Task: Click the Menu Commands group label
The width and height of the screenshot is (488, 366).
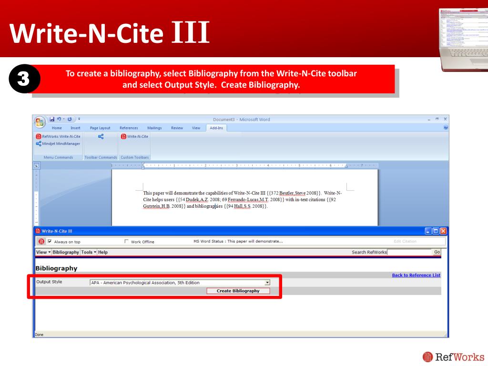Action: (59, 157)
